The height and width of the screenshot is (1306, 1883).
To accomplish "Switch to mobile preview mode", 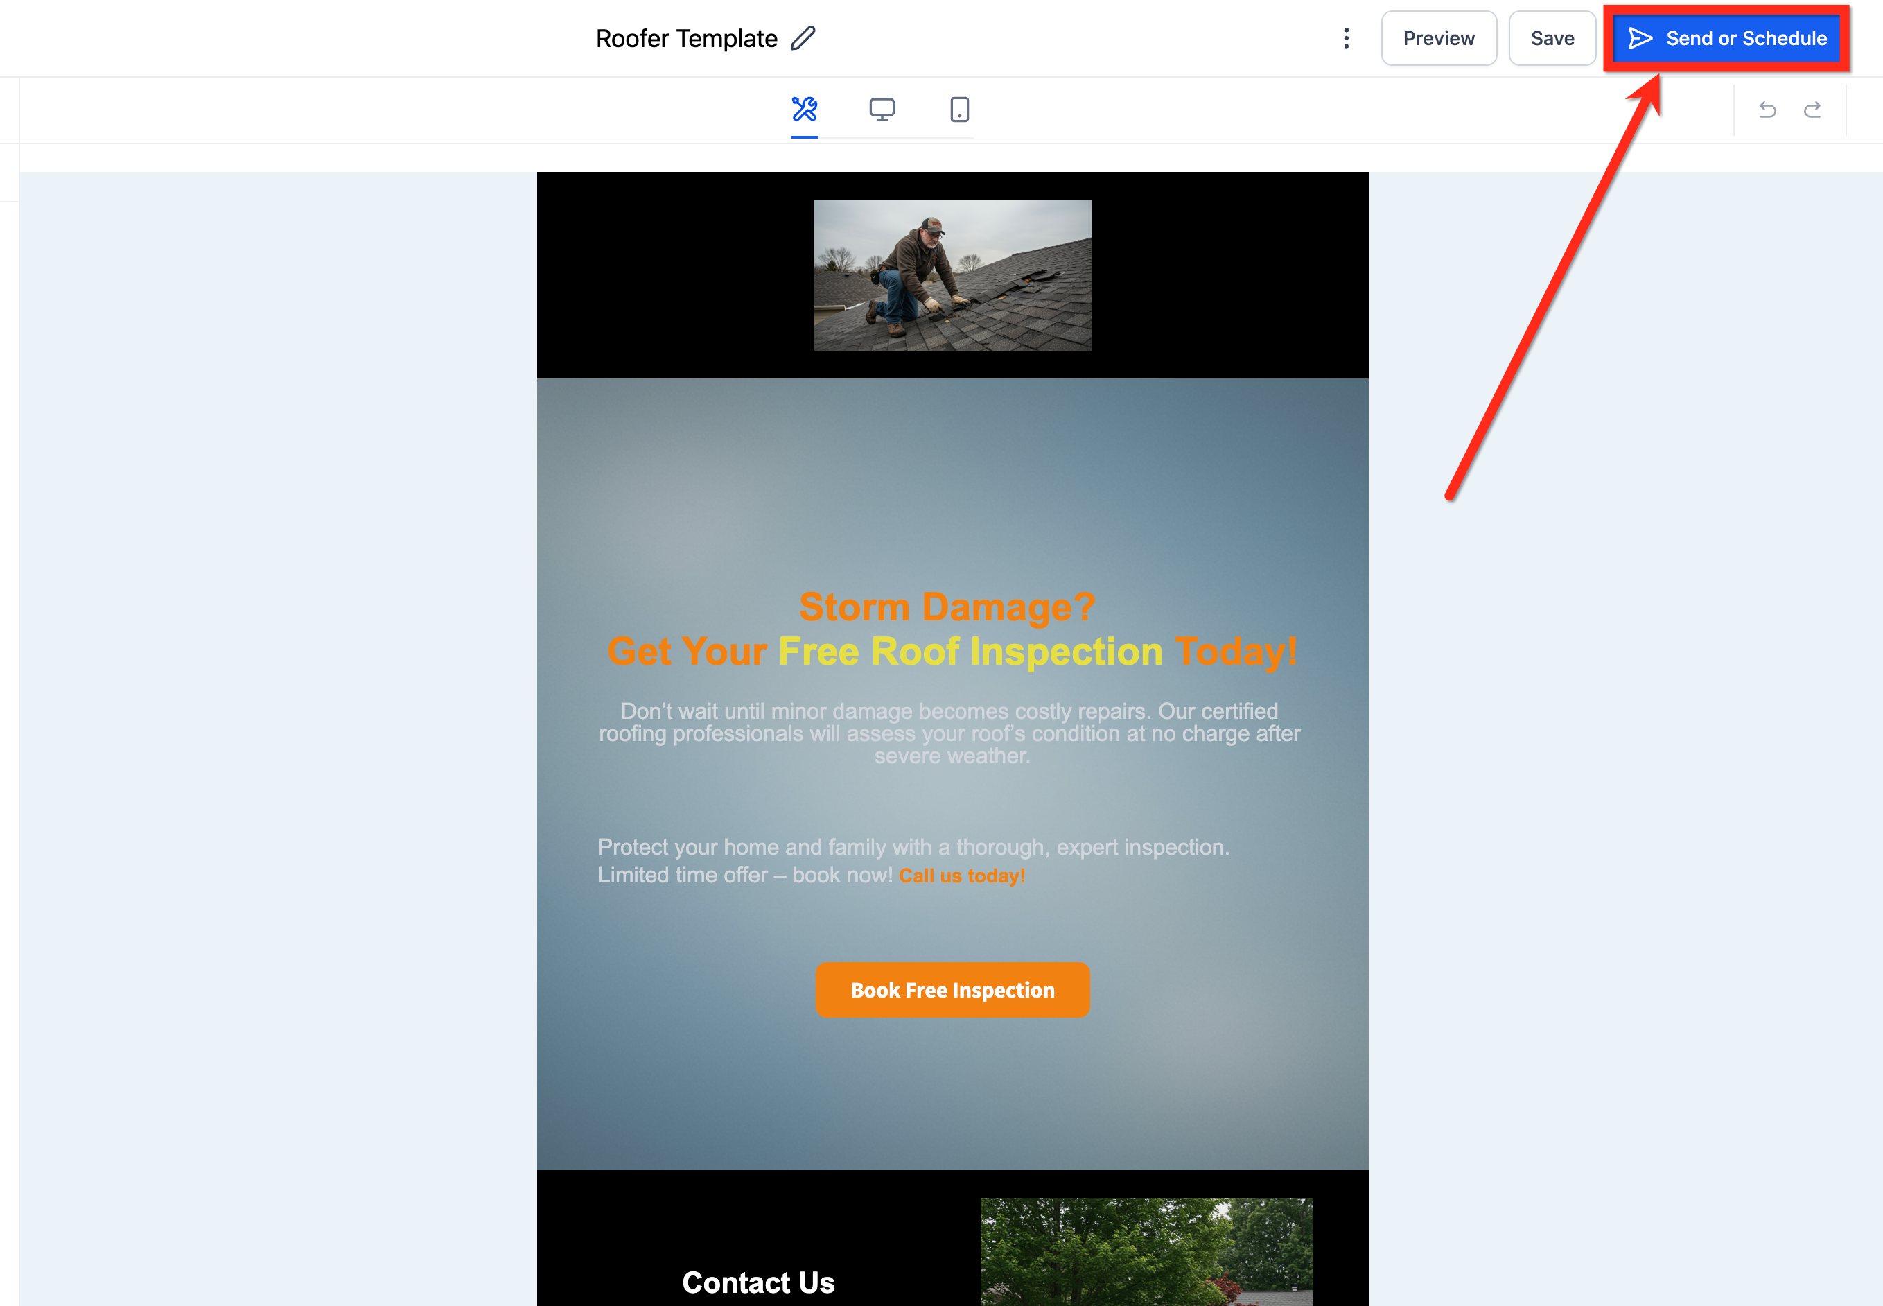I will coord(959,109).
